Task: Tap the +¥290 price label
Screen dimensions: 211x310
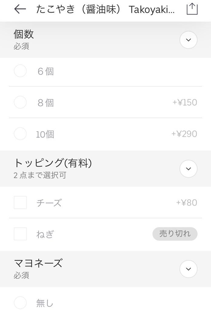Action: pos(185,134)
